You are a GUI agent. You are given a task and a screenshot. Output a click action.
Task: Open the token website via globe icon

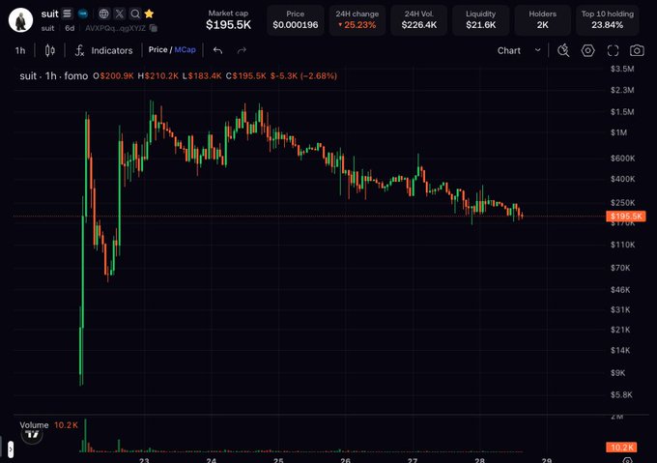[x=103, y=14]
